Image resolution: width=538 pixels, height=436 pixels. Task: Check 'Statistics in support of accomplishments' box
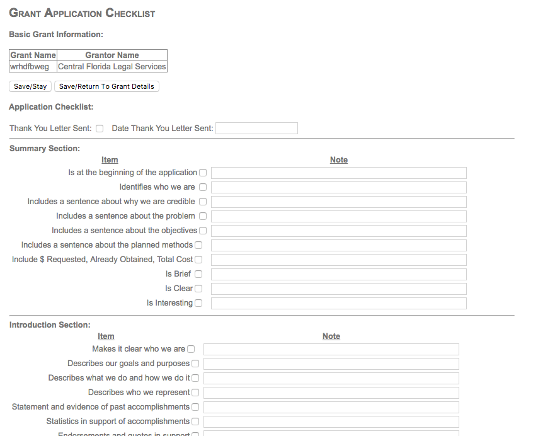tap(195, 422)
